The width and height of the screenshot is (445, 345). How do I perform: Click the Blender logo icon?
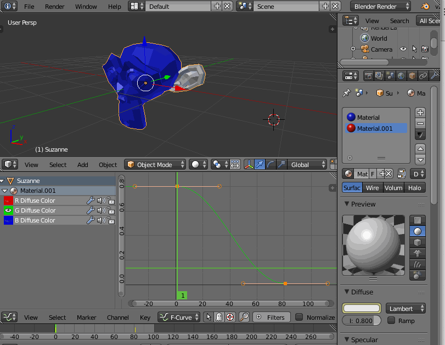click(x=425, y=6)
